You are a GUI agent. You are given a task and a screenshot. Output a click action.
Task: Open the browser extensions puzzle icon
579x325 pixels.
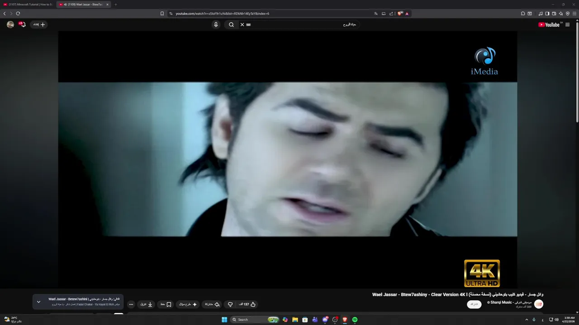coord(523,14)
